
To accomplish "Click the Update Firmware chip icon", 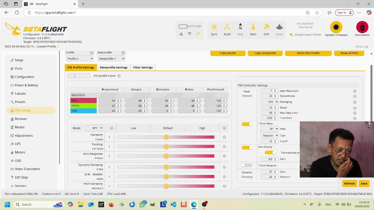I will (336, 27).
